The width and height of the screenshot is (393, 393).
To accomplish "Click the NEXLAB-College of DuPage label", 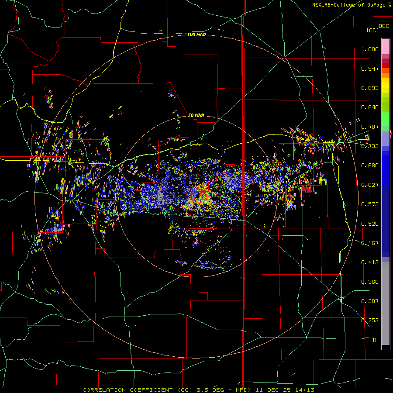I will pyautogui.click(x=351, y=5).
